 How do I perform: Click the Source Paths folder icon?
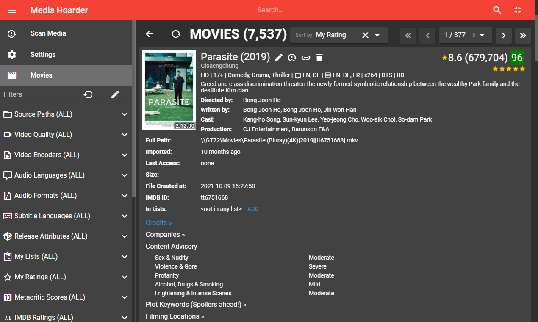click(8, 114)
